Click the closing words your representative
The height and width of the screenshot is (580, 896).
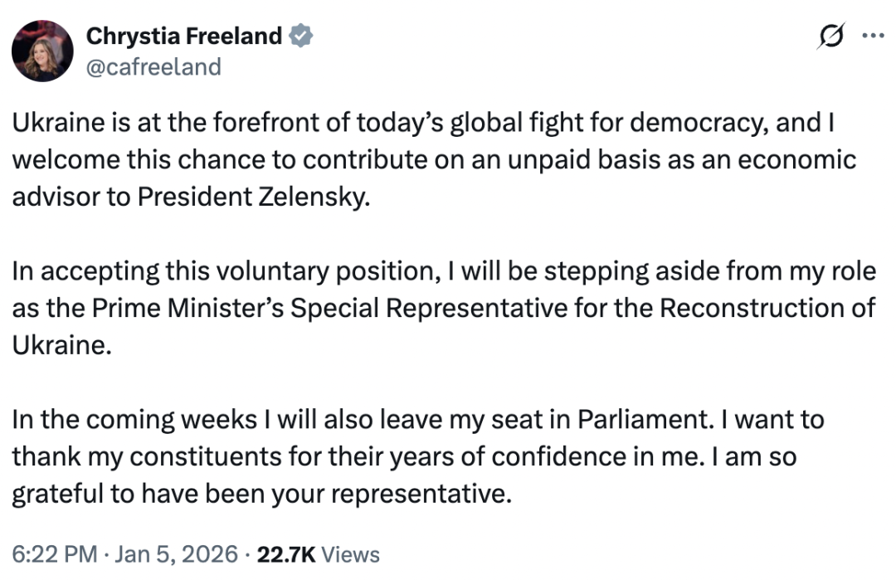pyautogui.click(x=422, y=493)
